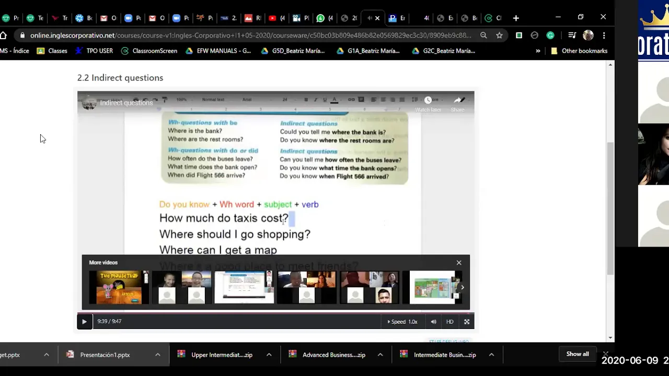Open the Classes bookmark
The width and height of the screenshot is (669, 376).
tap(52, 51)
